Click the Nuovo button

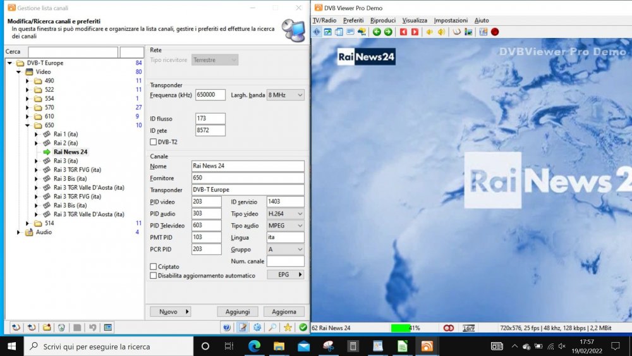170,312
